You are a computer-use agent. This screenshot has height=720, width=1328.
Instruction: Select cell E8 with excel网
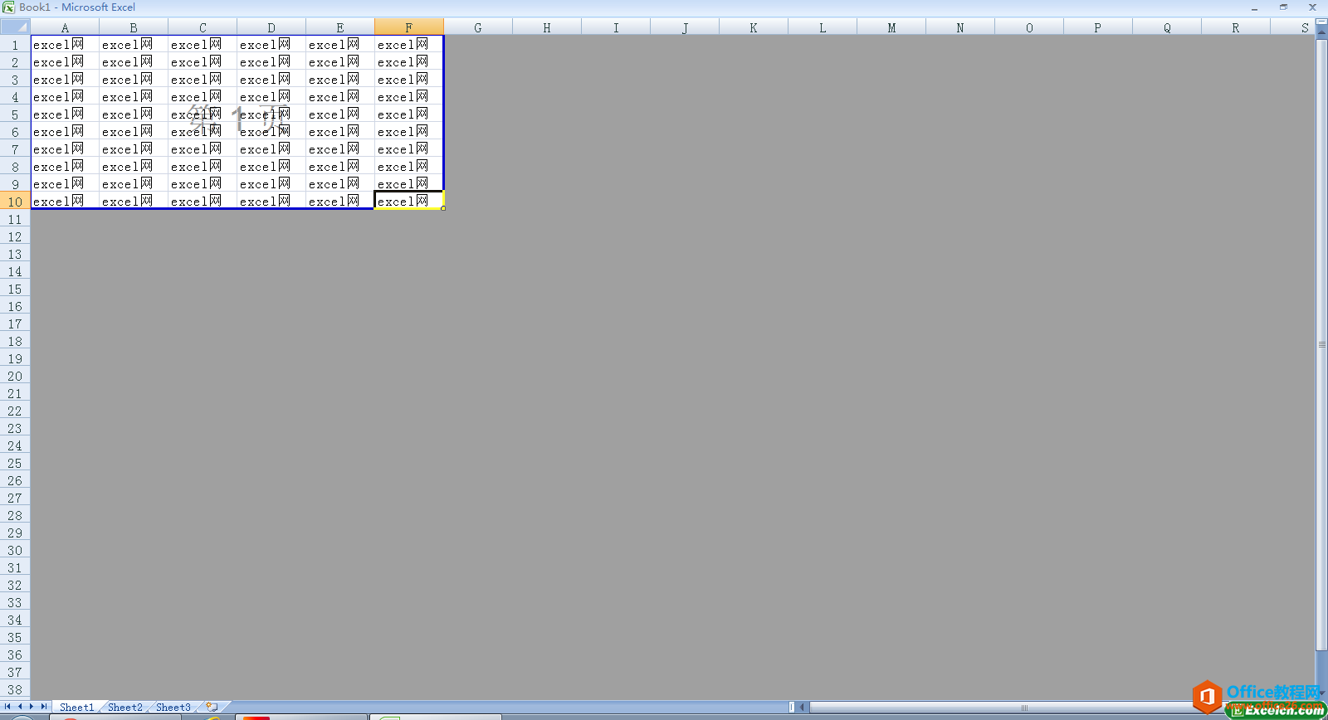point(340,167)
